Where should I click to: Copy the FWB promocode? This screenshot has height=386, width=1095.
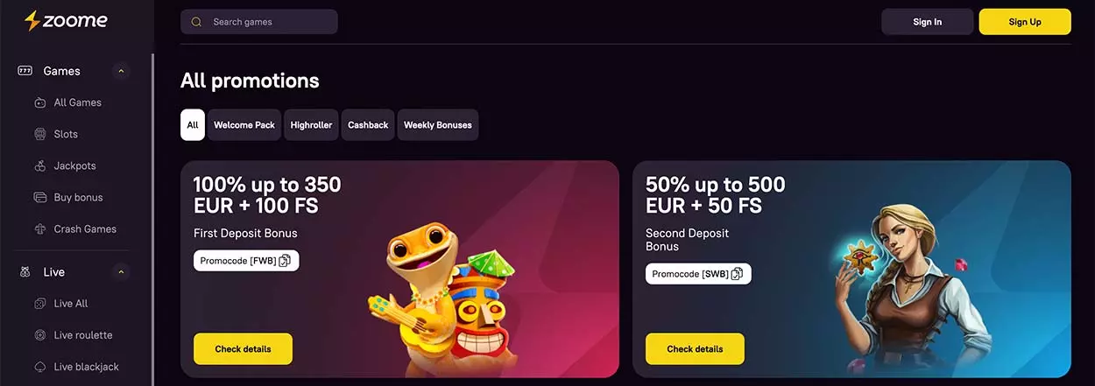click(285, 260)
